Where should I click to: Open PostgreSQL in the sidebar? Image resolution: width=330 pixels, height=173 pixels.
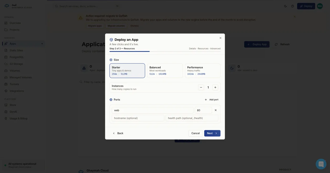coord(23,57)
